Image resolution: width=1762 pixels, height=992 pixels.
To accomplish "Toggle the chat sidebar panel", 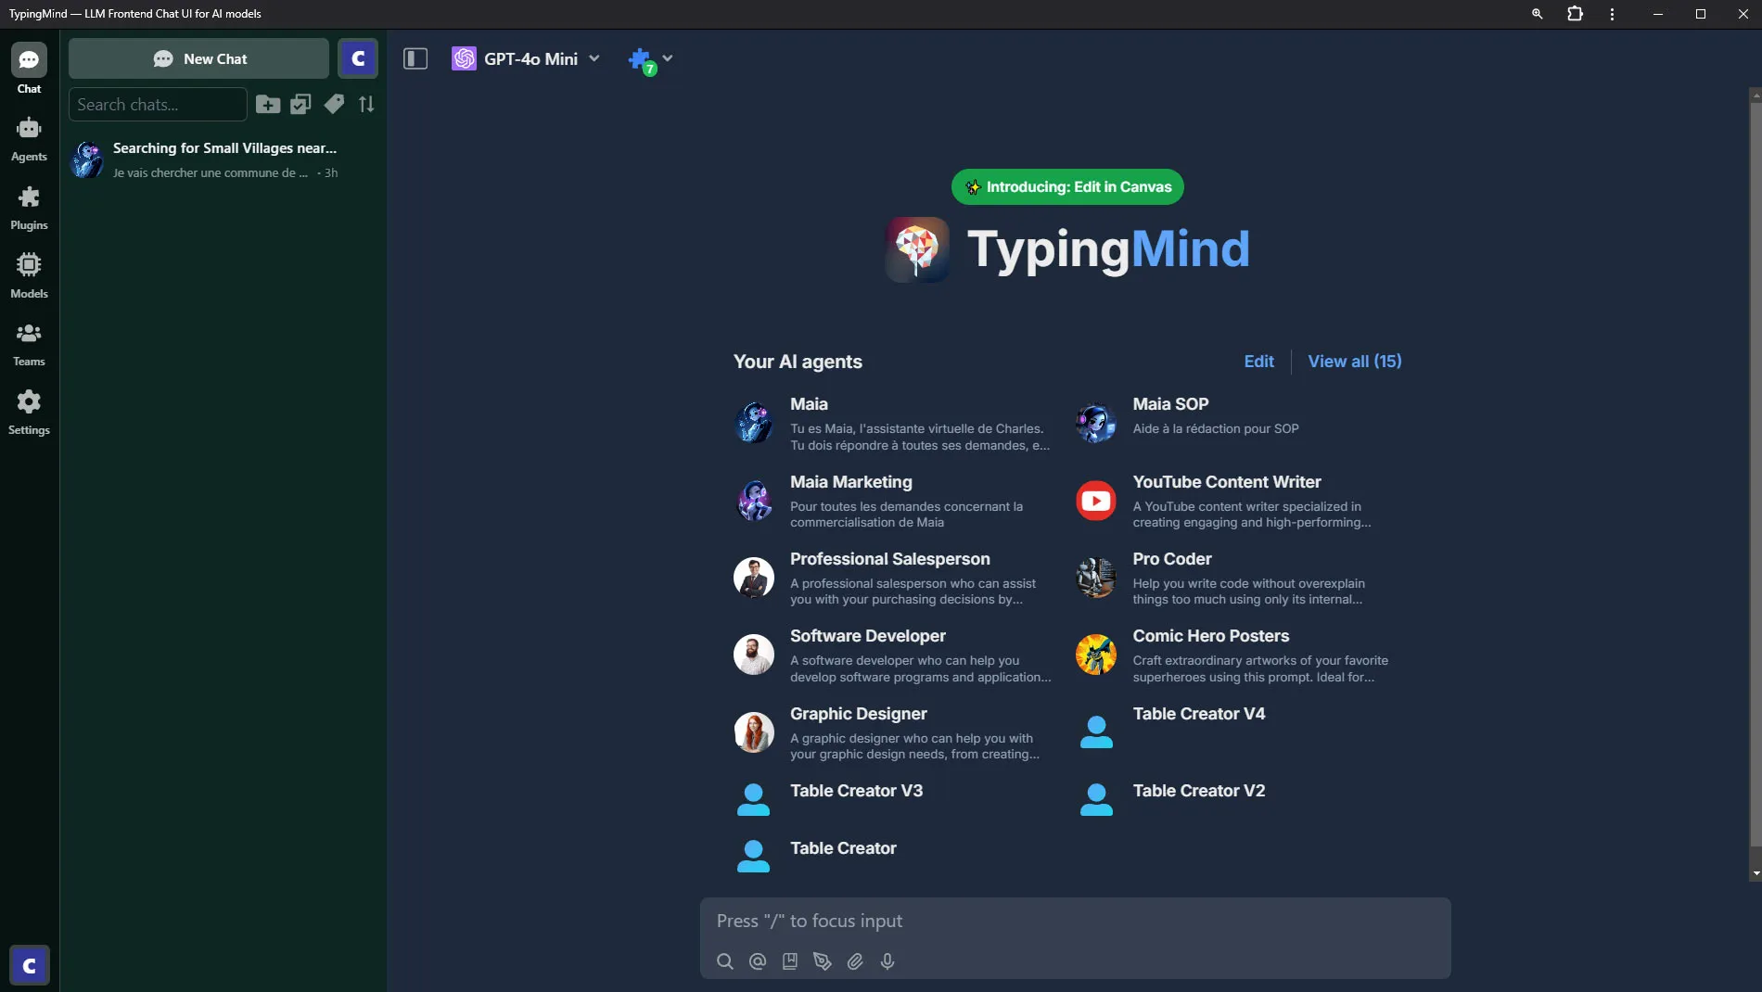I will (x=415, y=58).
